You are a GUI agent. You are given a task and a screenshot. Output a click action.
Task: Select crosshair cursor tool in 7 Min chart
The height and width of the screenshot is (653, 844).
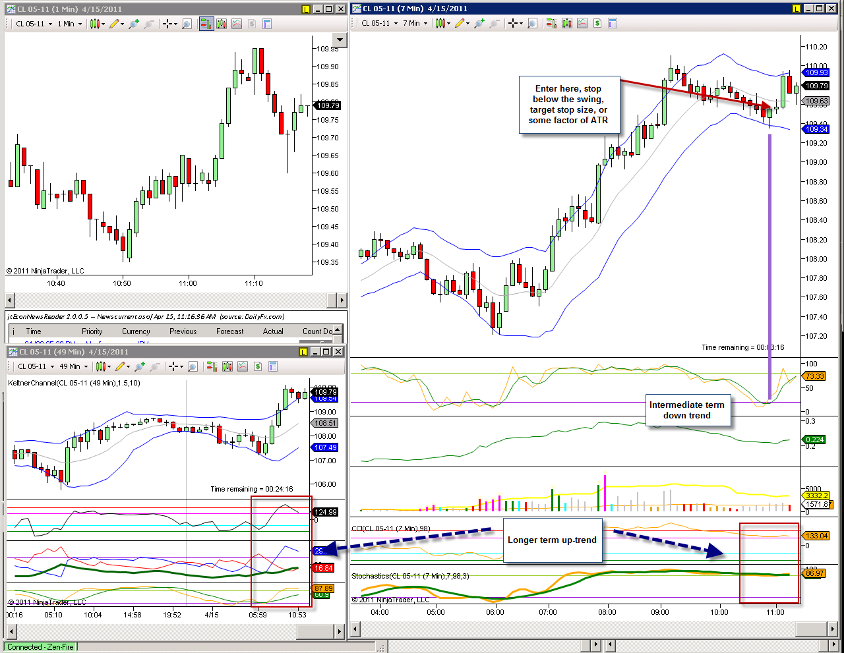513,24
